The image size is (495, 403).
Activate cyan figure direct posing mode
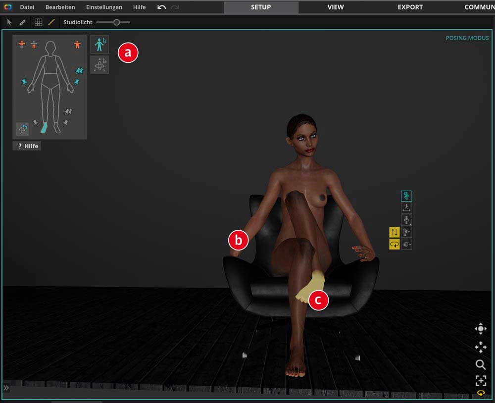100,45
